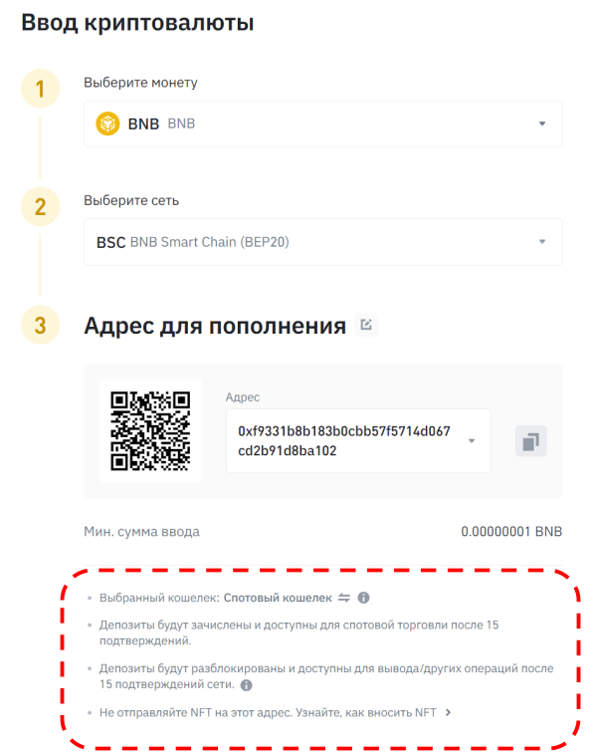Screen dimensions: 598x755
Task: Click the 0xf9331b8b... address text field
Action: 358,440
